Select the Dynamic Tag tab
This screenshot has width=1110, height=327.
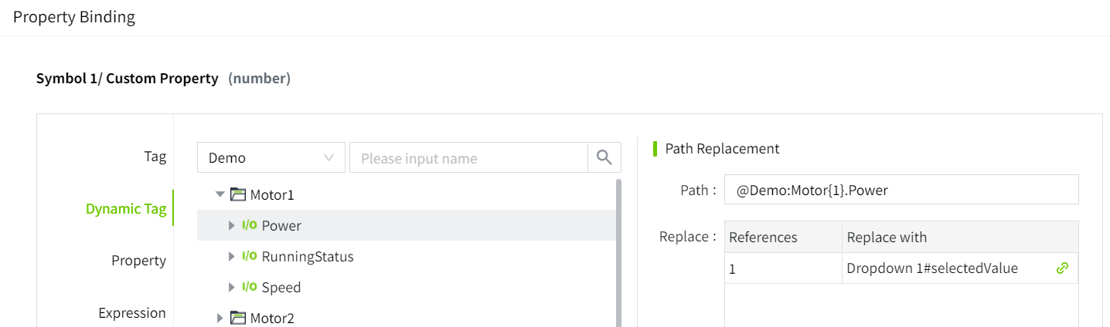[x=126, y=209]
